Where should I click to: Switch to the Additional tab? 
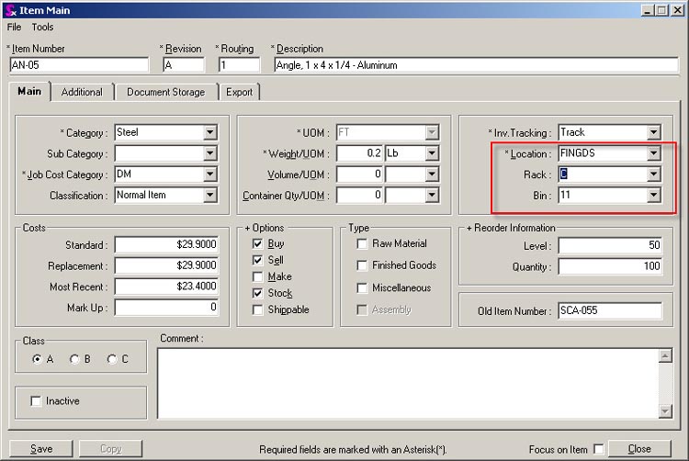(82, 92)
